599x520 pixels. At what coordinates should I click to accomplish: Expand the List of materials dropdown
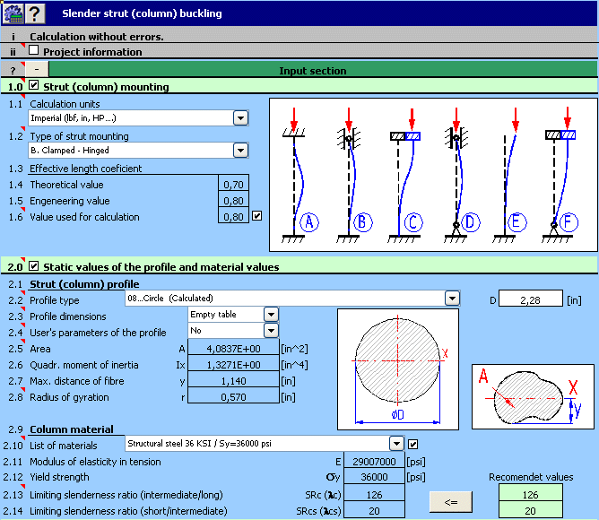[x=396, y=444]
